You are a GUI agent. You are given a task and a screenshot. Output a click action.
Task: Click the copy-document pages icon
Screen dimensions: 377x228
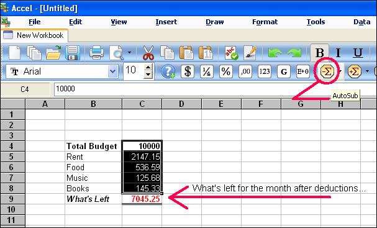[34, 52]
